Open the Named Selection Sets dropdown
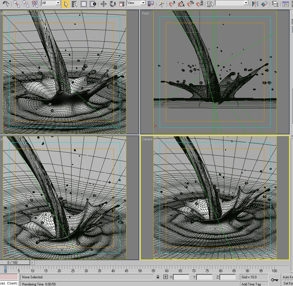Screen dimensions: 293x286 point(232,3)
